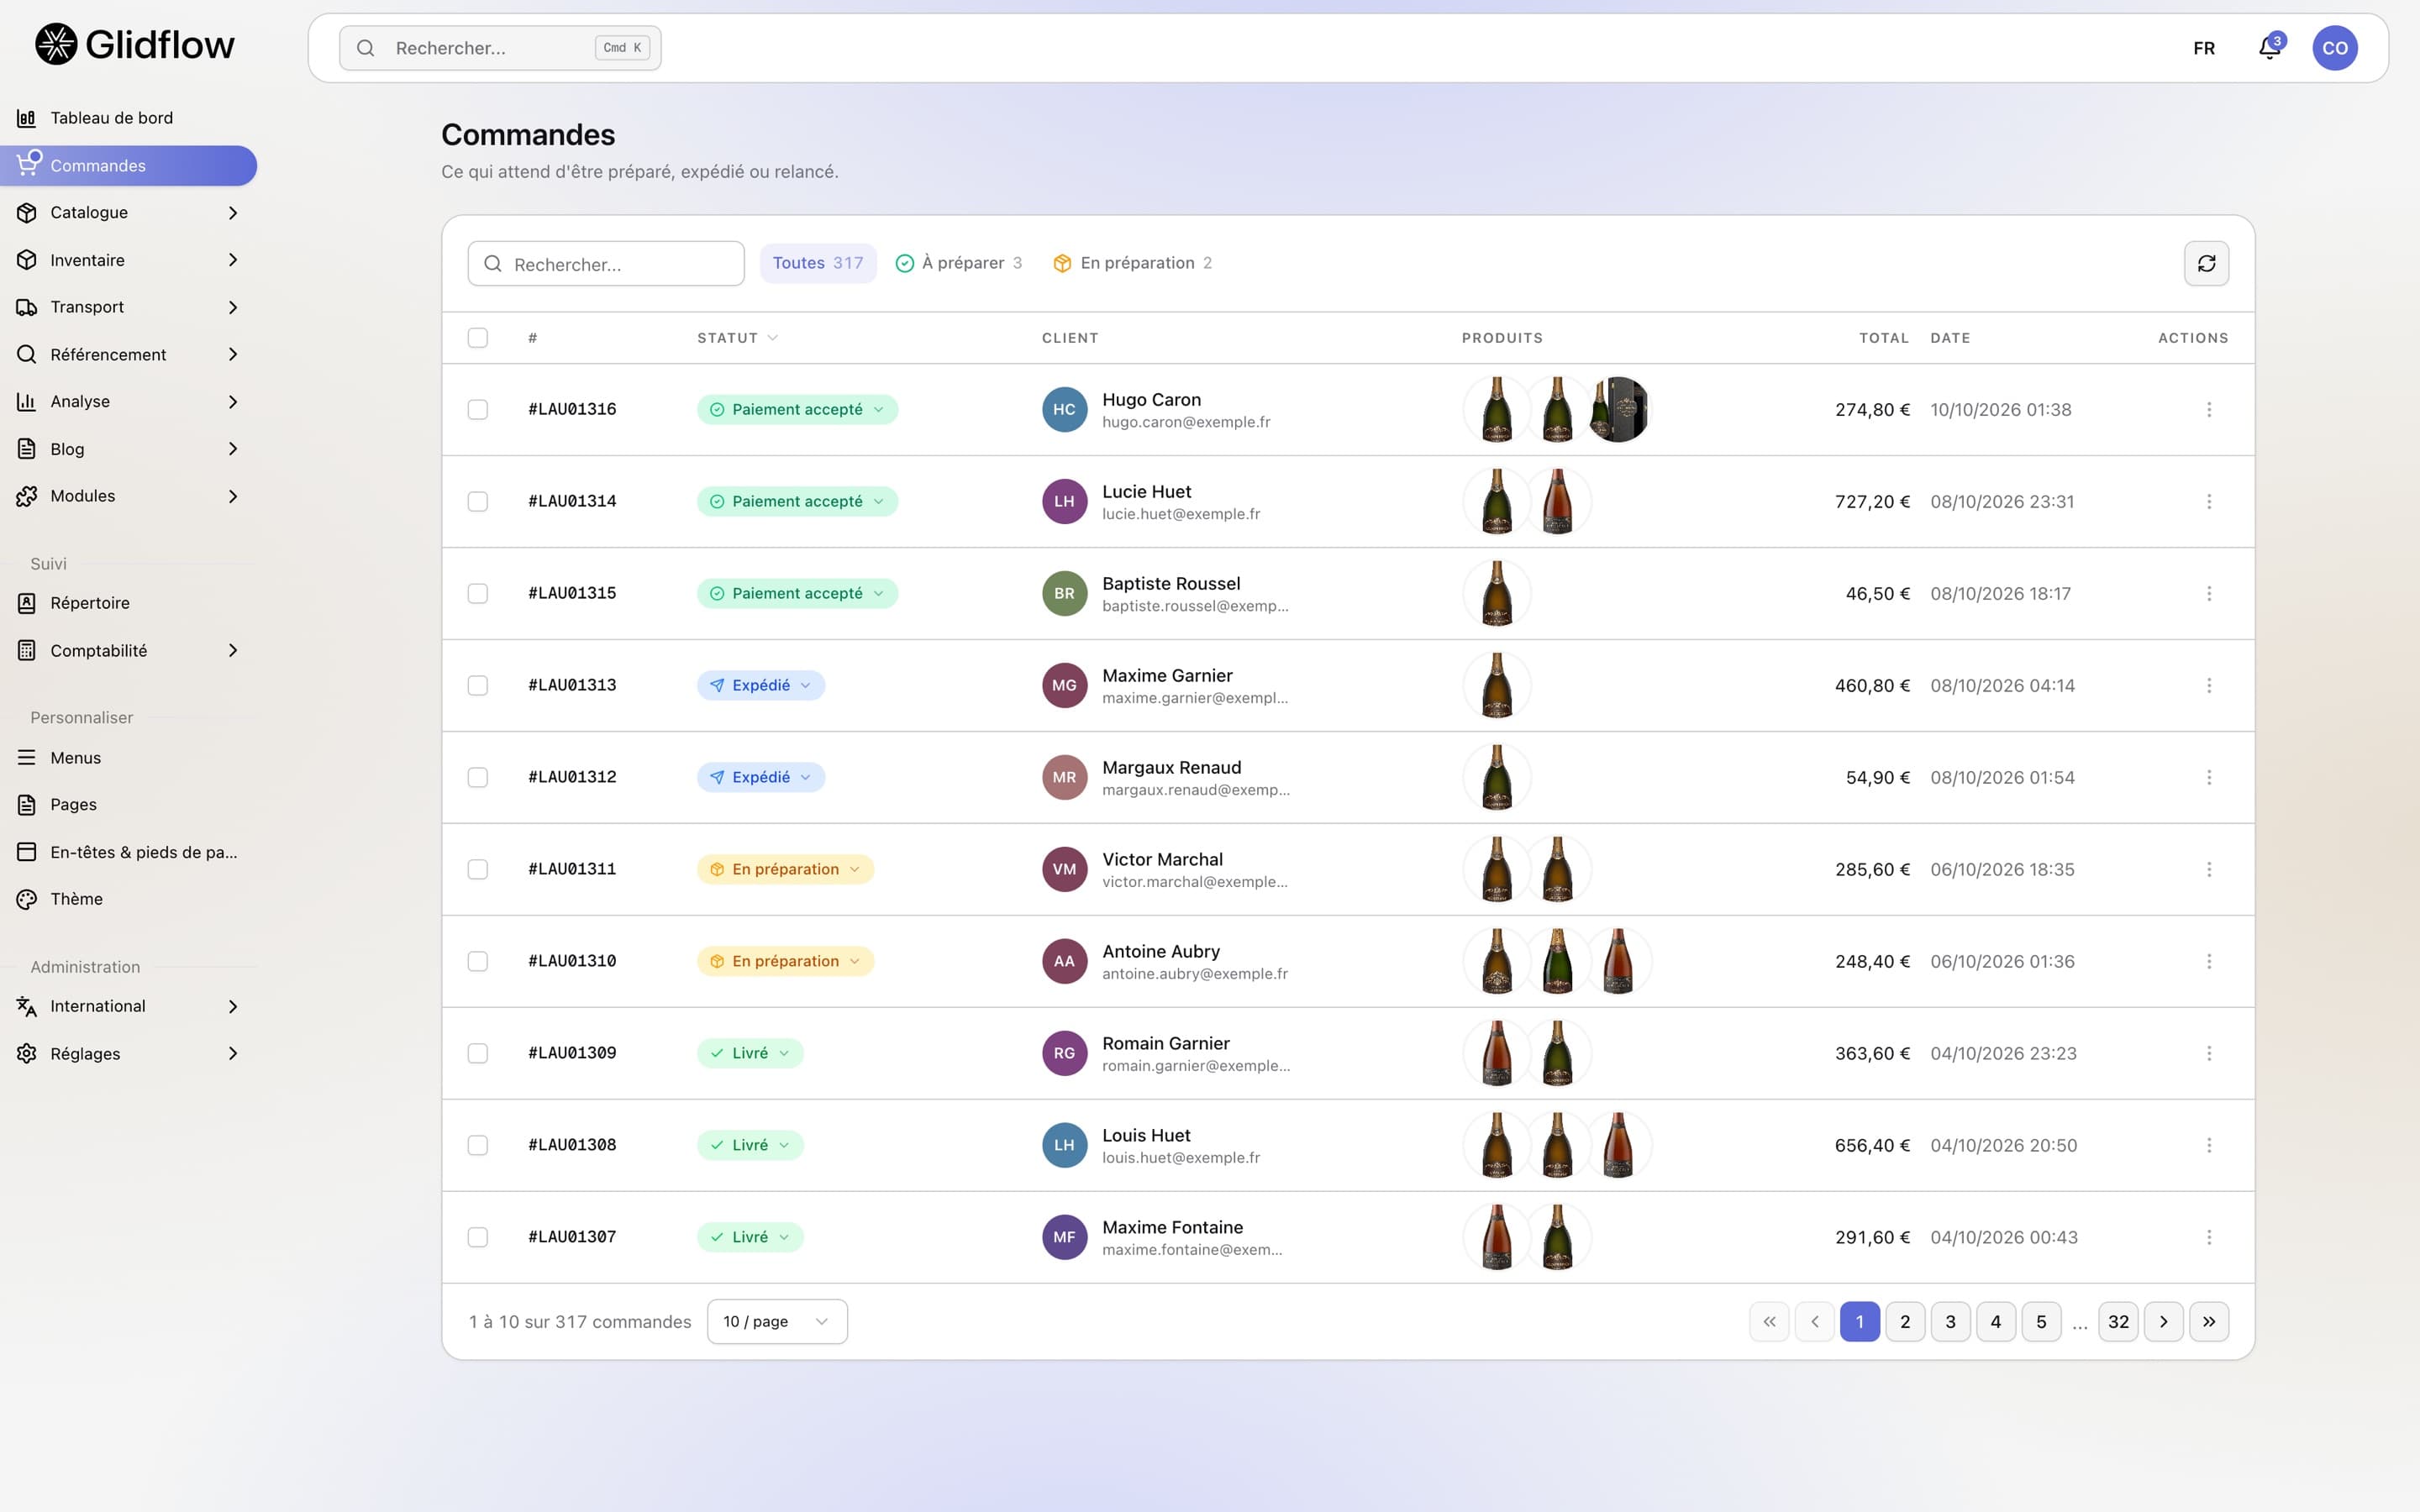Click the Comptabilité calculator icon
This screenshot has width=2420, height=1512.
pyautogui.click(x=27, y=650)
